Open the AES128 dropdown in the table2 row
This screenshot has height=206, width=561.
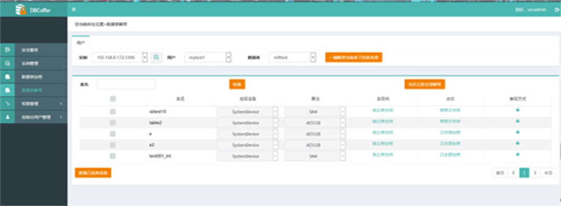315,123
